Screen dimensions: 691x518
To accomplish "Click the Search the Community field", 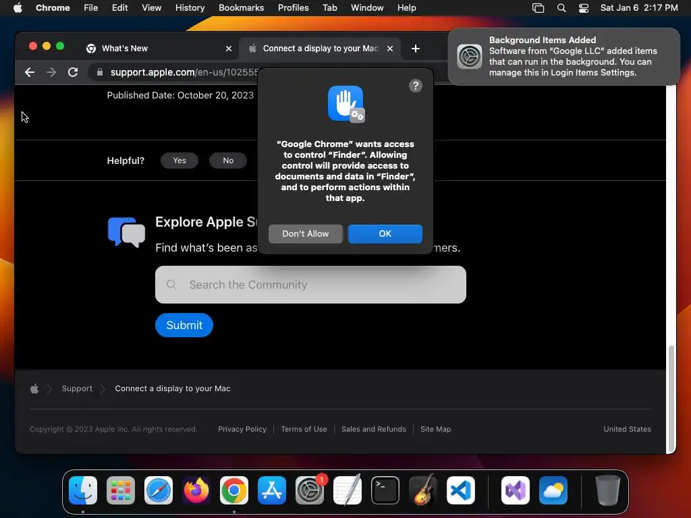I will (x=310, y=285).
